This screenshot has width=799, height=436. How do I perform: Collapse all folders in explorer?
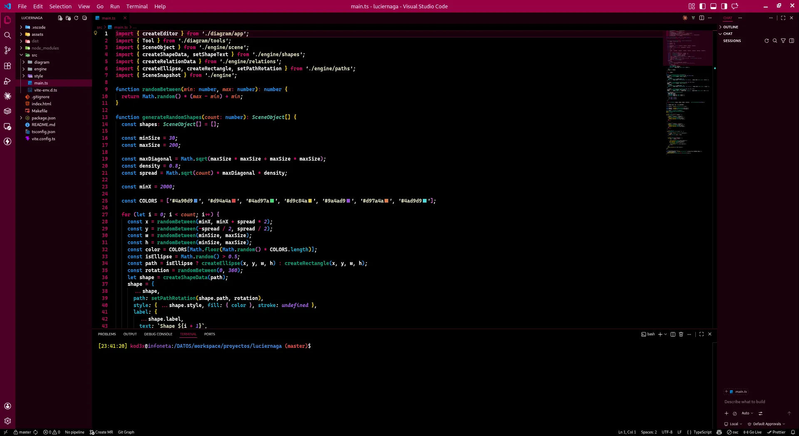(x=84, y=18)
